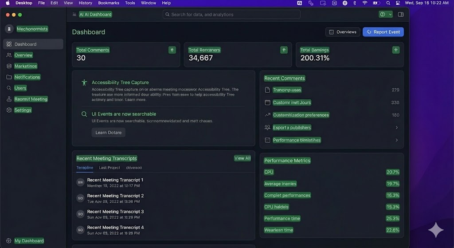The width and height of the screenshot is (454, 248).
Task: Click the hamburger menu icon beside AI Dashboard
Action: [74, 14]
